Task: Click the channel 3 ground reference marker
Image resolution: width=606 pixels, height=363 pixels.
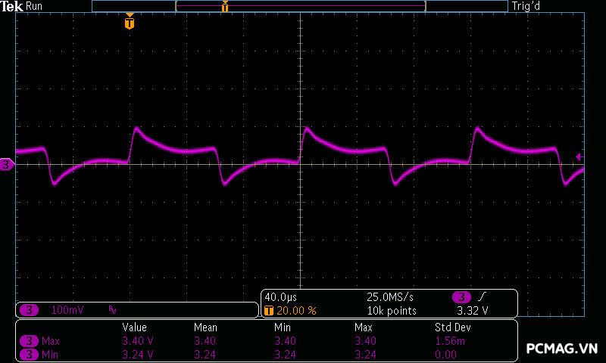Action: (6, 164)
